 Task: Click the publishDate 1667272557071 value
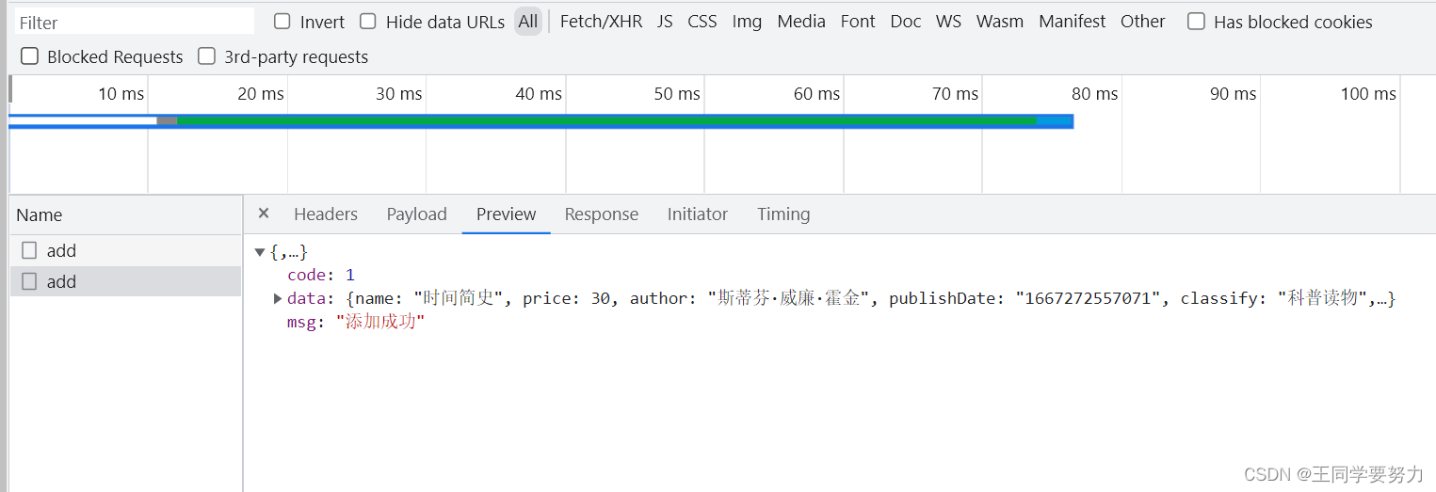coord(1089,298)
